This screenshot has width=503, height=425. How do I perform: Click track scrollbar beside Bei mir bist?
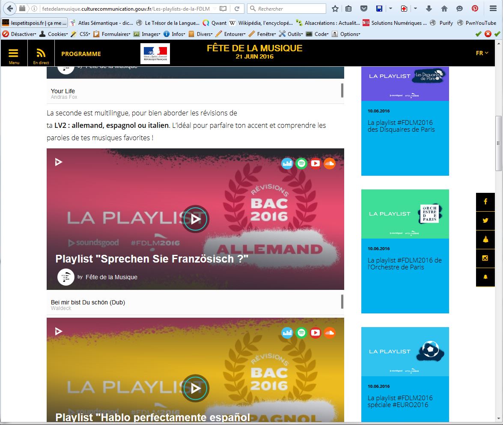click(342, 301)
